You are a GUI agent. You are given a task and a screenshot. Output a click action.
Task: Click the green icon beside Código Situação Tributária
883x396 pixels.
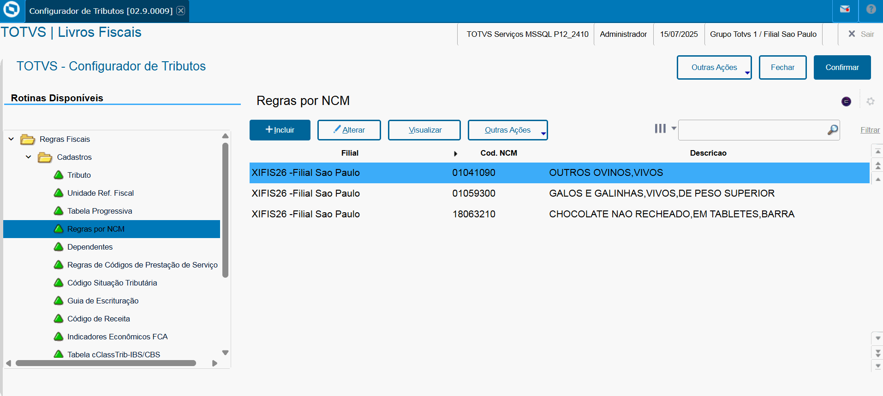59,283
